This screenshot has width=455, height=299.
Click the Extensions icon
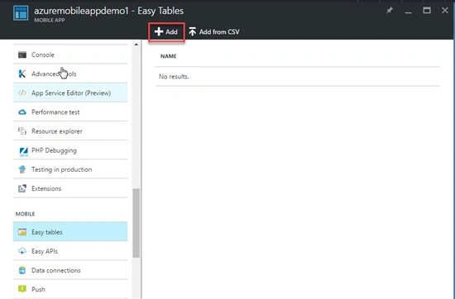point(22,188)
